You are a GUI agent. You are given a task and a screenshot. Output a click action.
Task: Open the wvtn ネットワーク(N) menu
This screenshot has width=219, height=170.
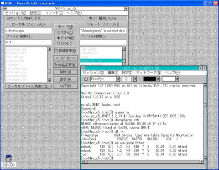(149, 72)
